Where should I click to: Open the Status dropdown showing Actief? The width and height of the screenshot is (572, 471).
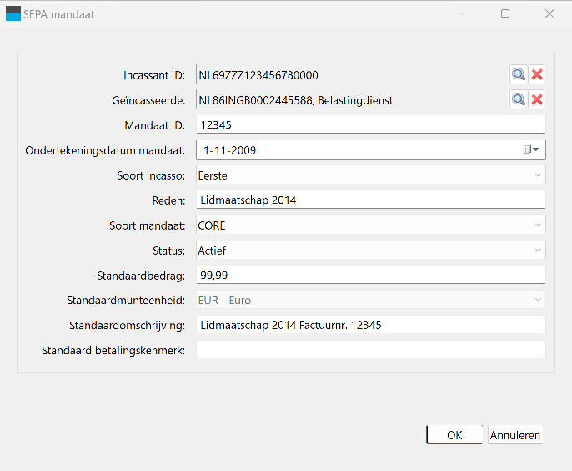pos(370,251)
